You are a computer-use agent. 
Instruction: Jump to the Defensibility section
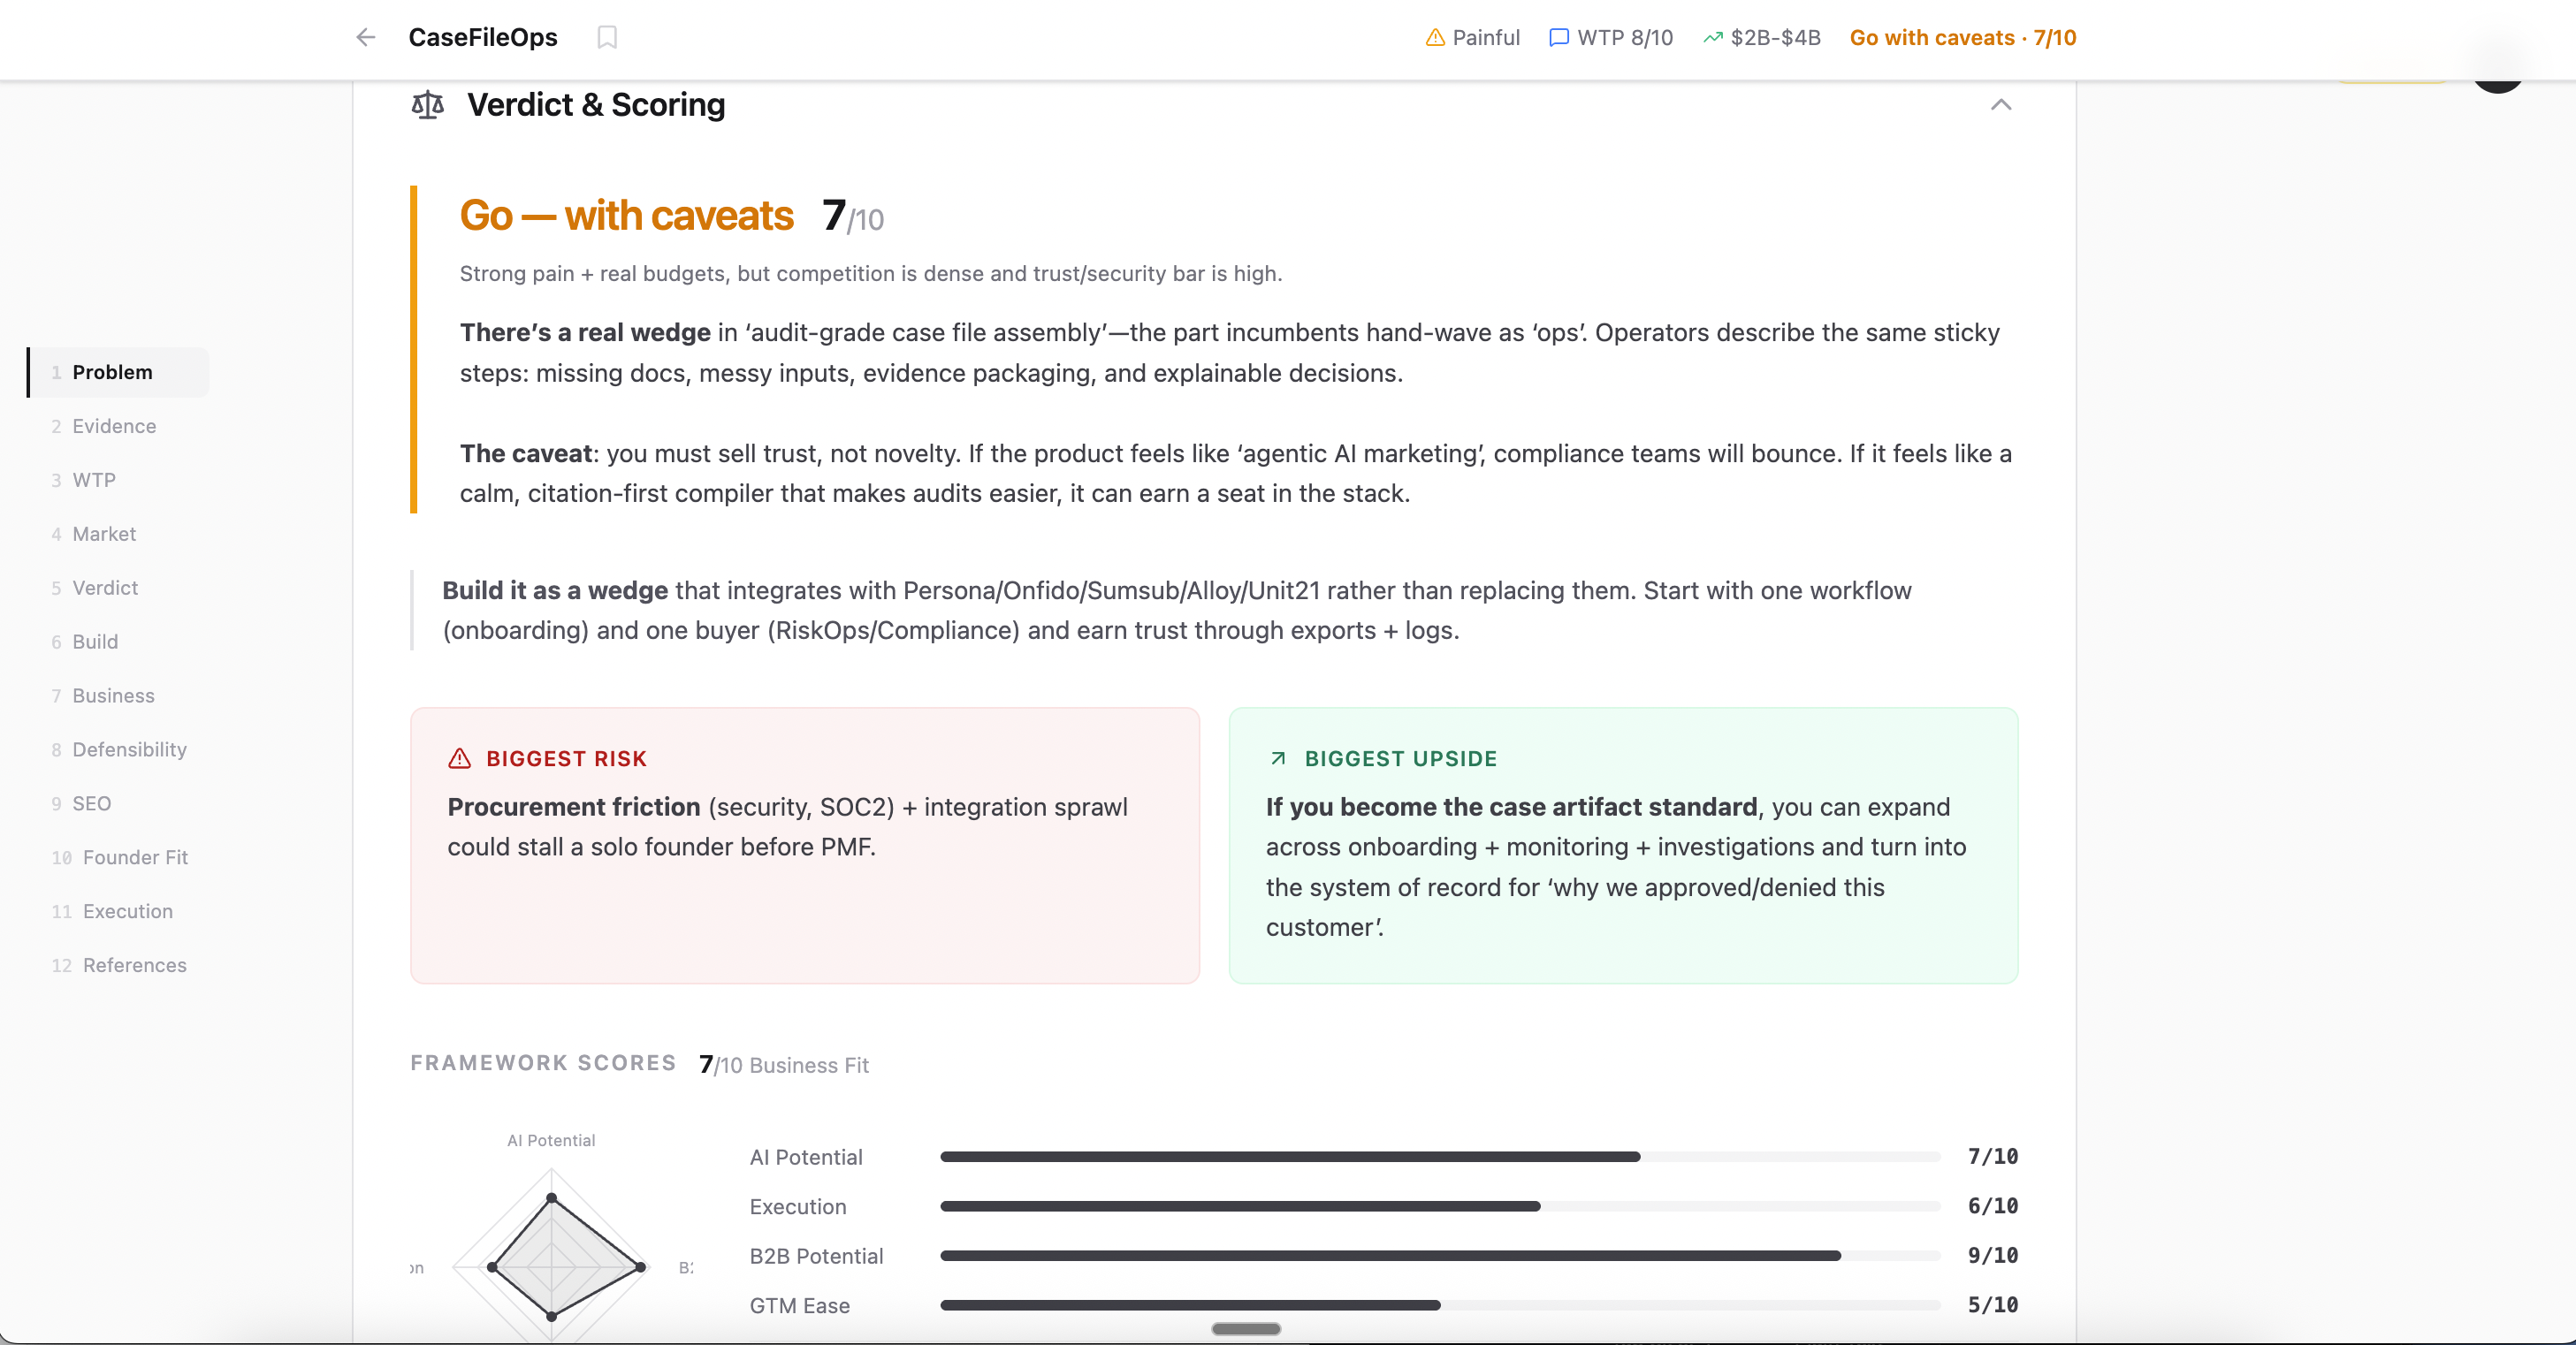coord(129,749)
